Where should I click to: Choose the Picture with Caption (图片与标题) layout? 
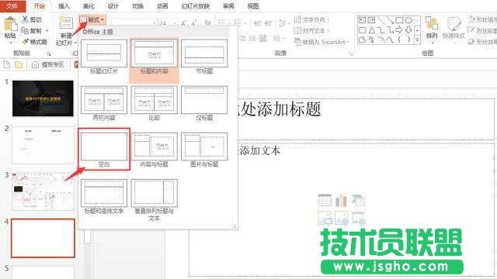[x=204, y=150]
